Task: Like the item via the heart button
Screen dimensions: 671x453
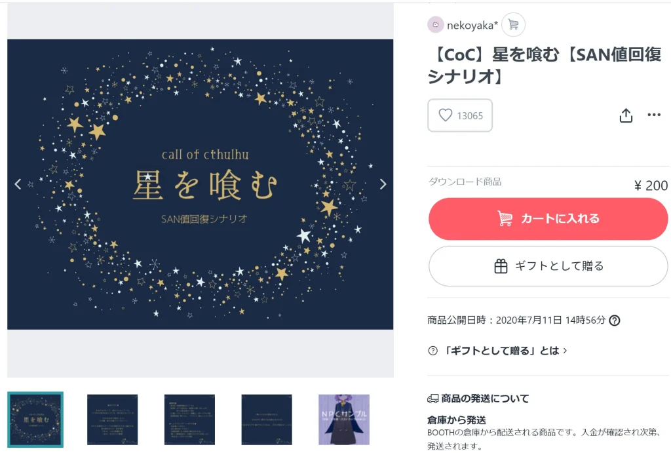Action: (460, 115)
